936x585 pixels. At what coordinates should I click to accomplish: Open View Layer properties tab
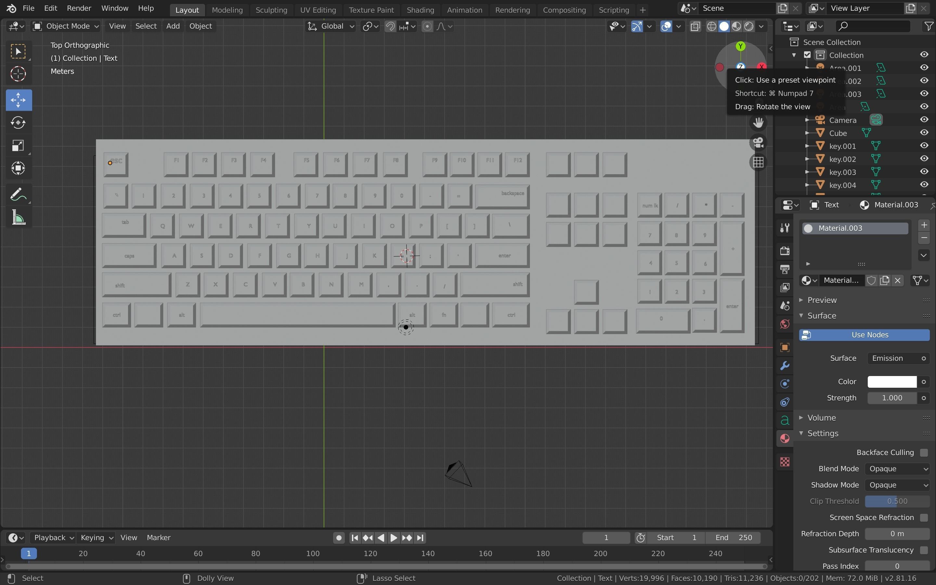click(785, 288)
